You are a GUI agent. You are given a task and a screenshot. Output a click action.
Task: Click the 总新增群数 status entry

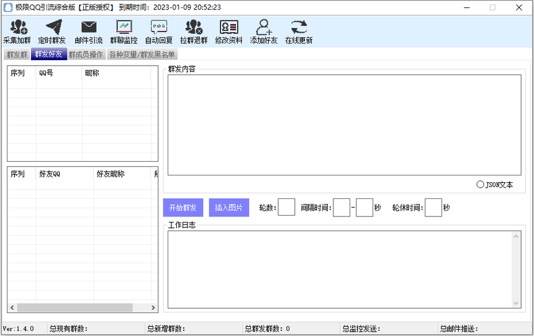point(166,329)
